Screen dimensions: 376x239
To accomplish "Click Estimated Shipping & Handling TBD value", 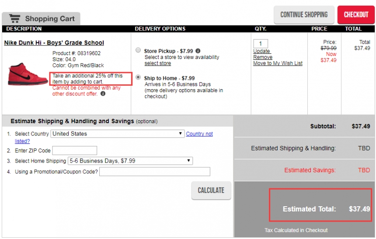I will click(x=364, y=149).
